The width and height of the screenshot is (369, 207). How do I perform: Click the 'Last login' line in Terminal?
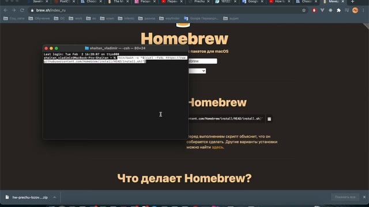pyautogui.click(x=81, y=54)
